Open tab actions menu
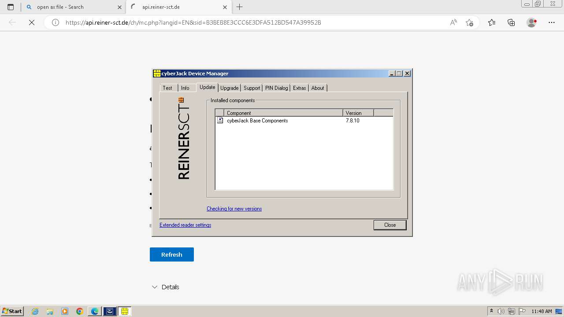This screenshot has height=317, width=564. [11, 7]
